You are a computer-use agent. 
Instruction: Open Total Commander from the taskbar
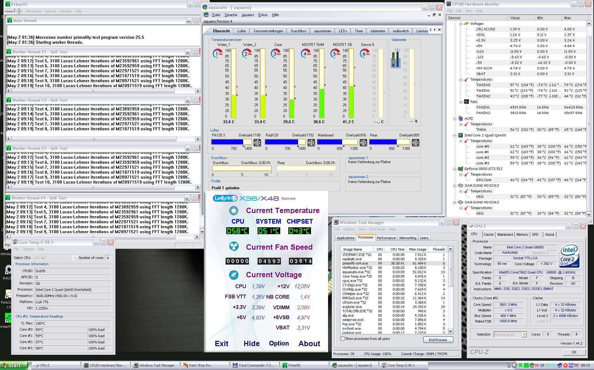(x=254, y=365)
